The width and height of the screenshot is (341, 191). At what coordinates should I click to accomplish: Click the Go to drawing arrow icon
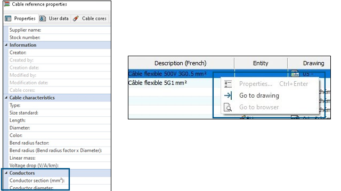point(228,95)
